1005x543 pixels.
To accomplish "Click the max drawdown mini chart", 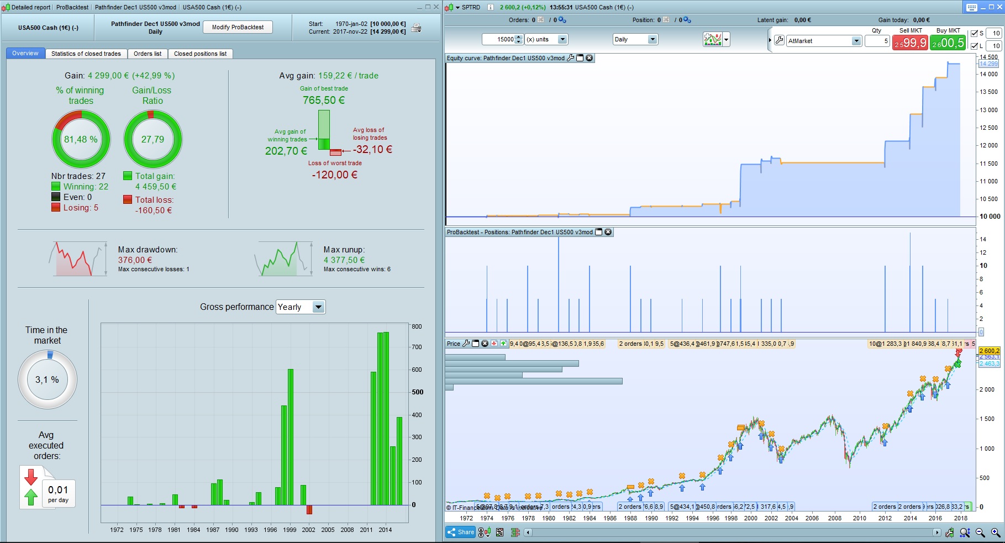I will point(78,259).
